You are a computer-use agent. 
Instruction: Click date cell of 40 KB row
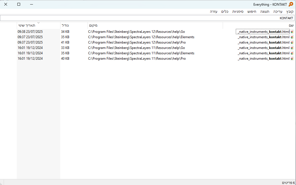click(30, 59)
